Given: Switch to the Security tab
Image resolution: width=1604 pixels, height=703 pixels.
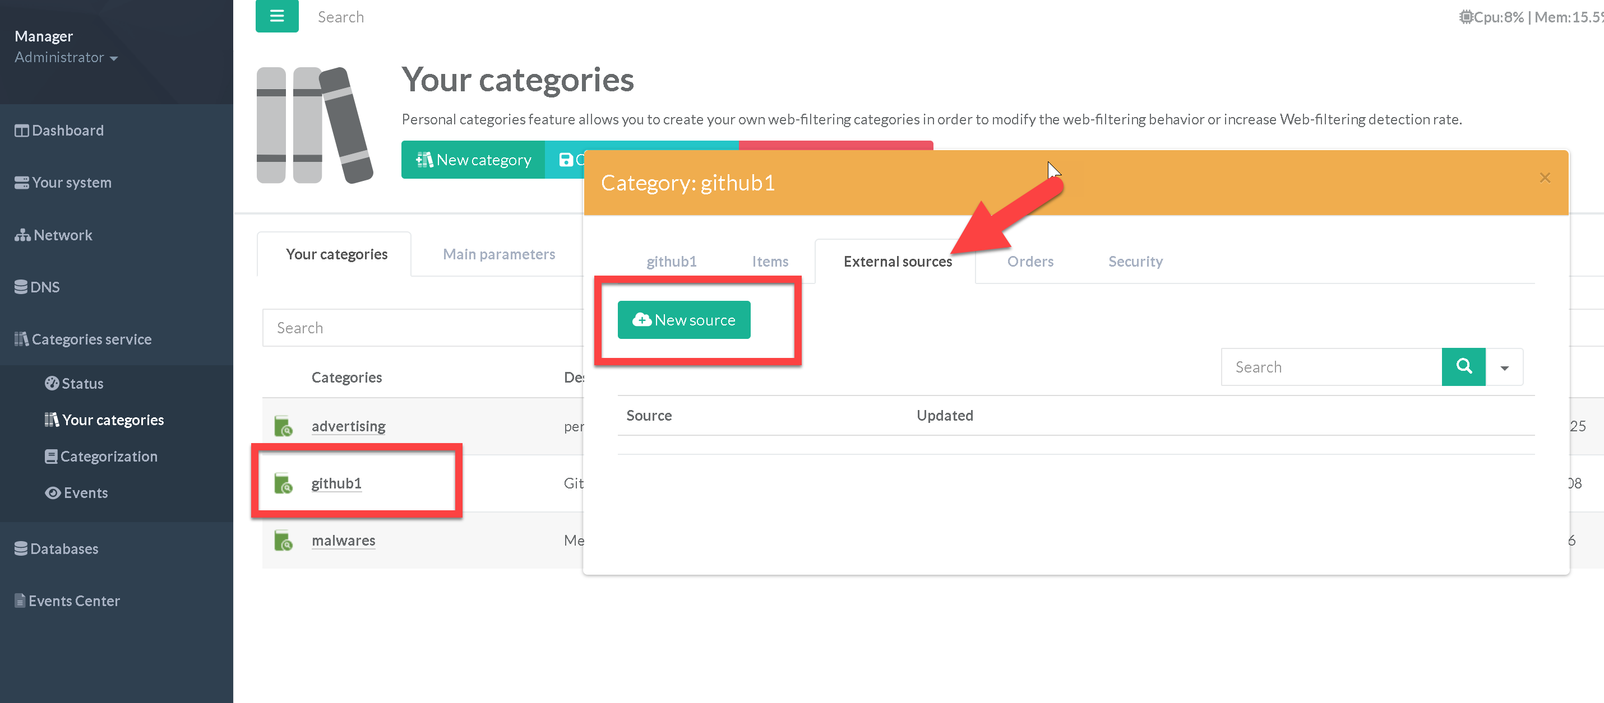Looking at the screenshot, I should click(x=1135, y=261).
